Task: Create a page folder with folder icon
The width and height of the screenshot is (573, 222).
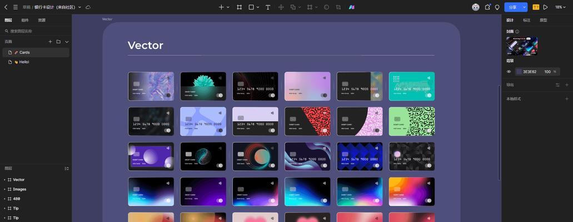Action: pyautogui.click(x=58, y=42)
